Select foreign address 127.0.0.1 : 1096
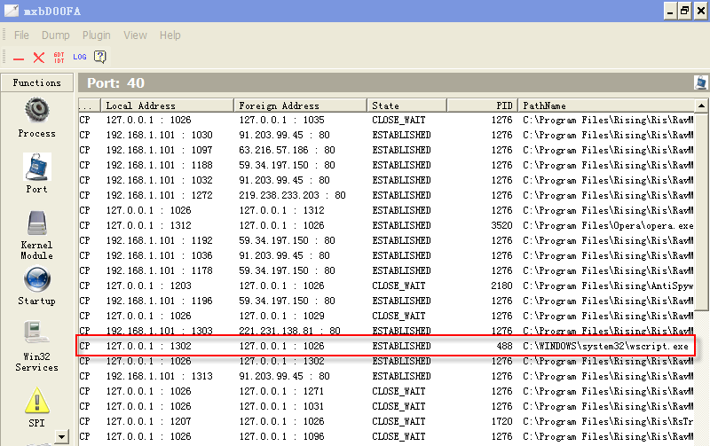Image resolution: width=710 pixels, height=446 pixels. click(x=281, y=436)
